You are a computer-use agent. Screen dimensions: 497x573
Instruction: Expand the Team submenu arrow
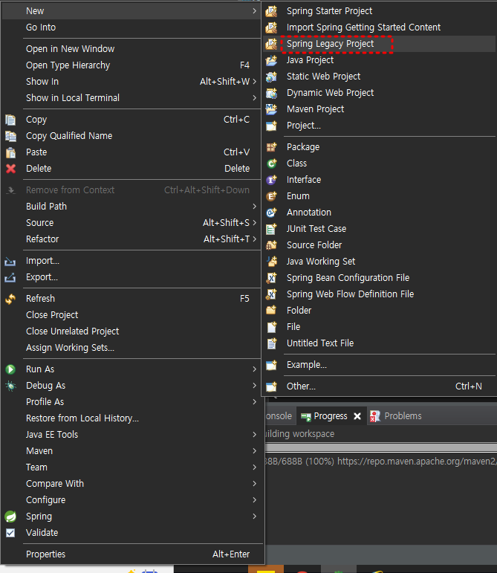point(255,467)
